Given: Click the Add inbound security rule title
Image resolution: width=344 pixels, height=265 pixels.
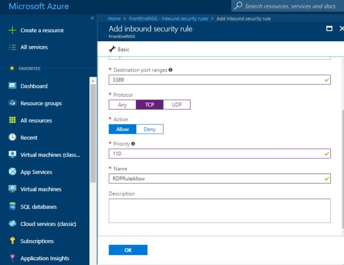Looking at the screenshot, I should [x=150, y=29].
